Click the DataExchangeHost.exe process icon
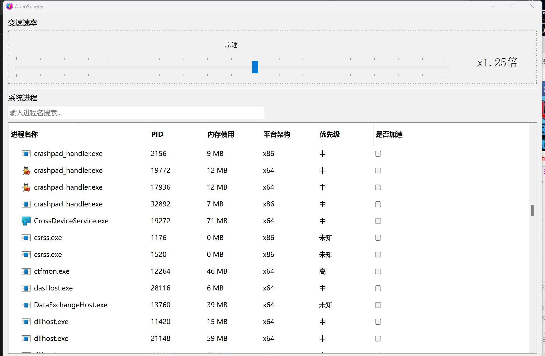This screenshot has height=356, width=545. click(26, 305)
